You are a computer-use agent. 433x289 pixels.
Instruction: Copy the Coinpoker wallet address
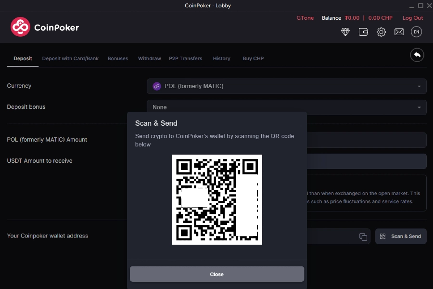363,236
